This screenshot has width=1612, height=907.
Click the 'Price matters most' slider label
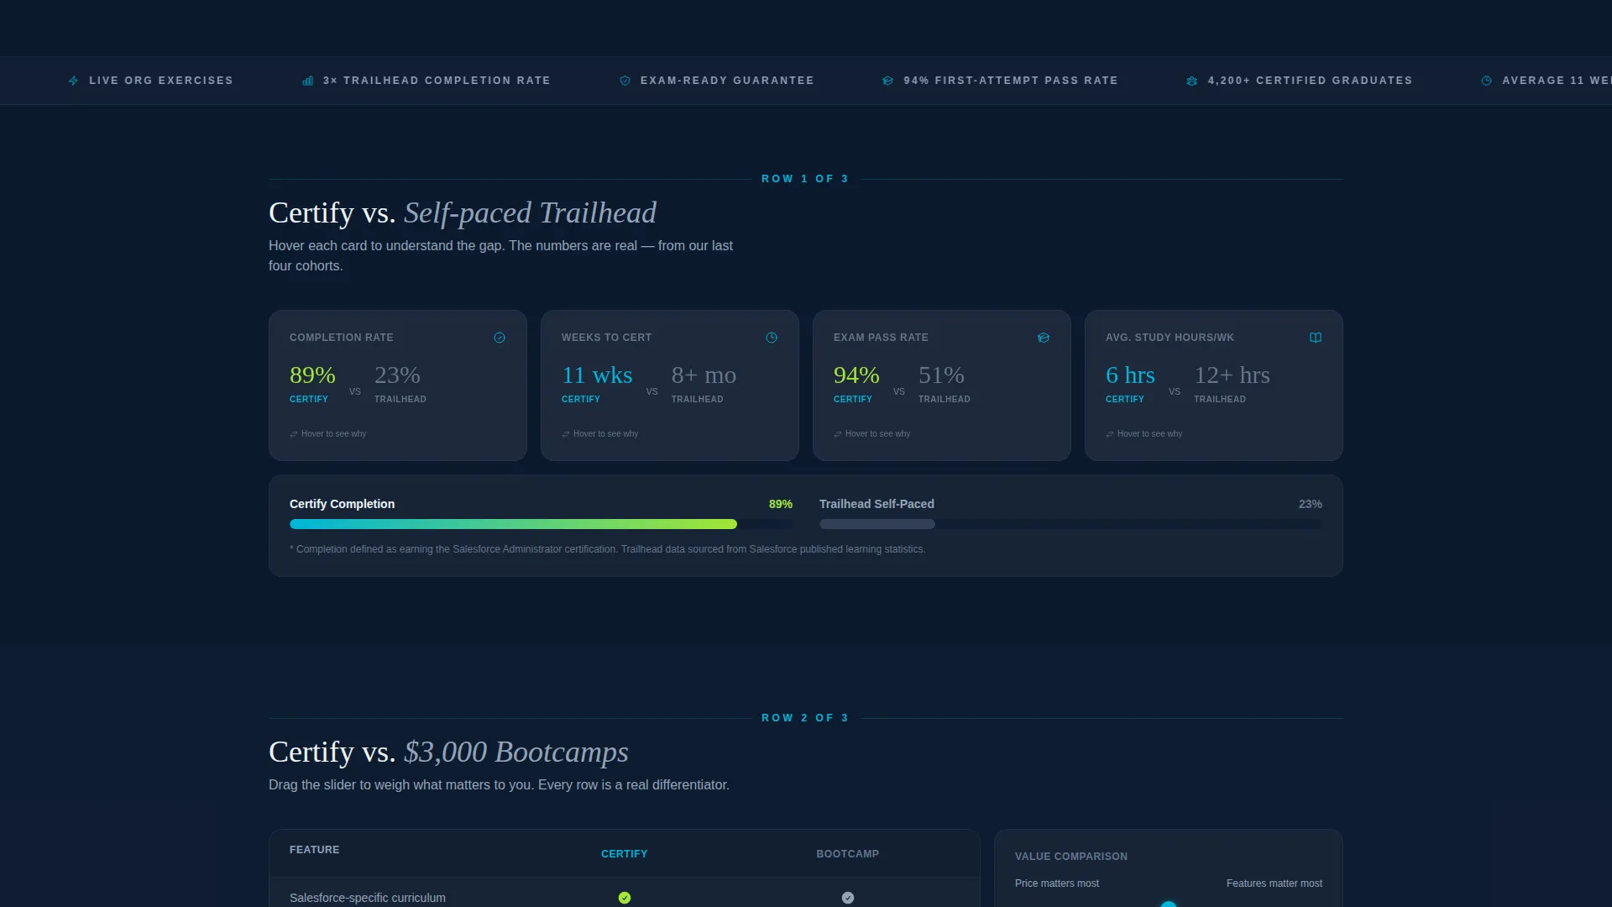[1057, 883]
